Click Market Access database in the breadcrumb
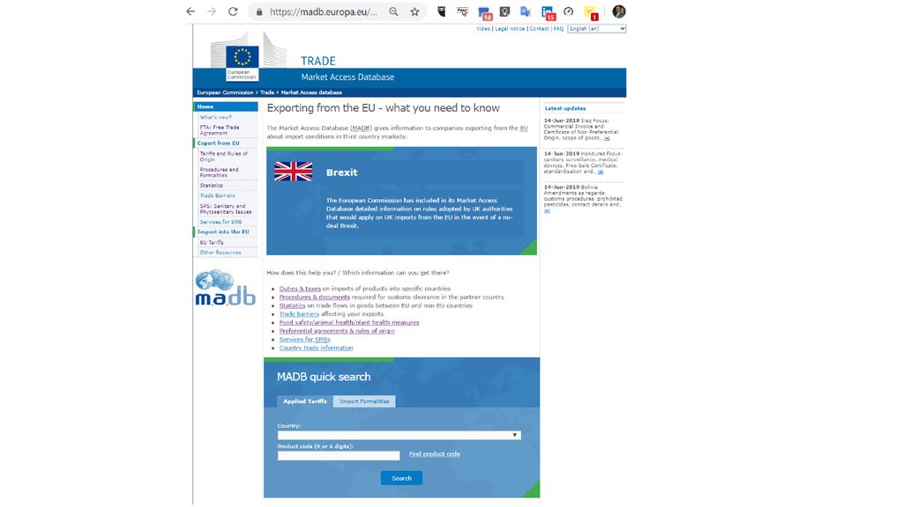Image resolution: width=903 pixels, height=507 pixels. [x=311, y=92]
